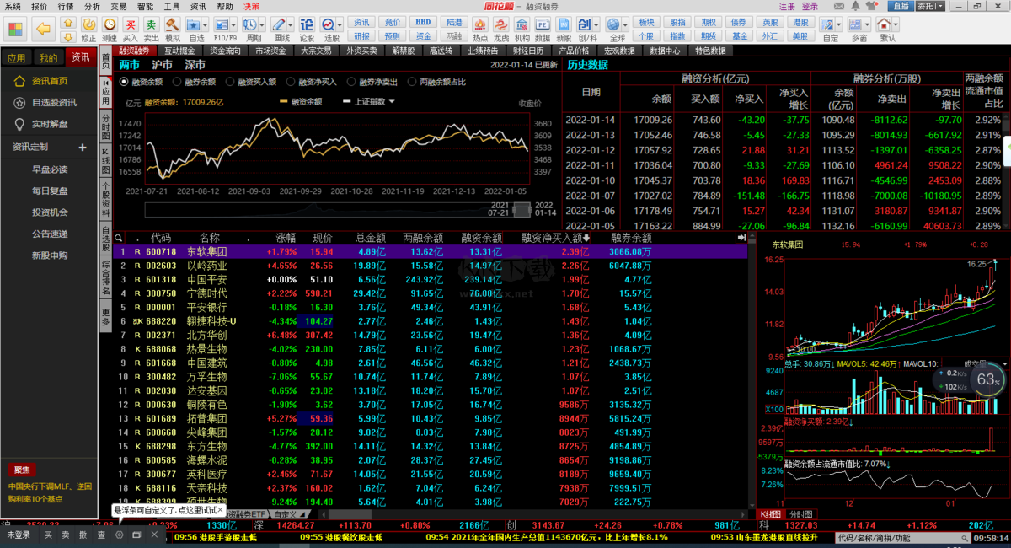Image resolution: width=1011 pixels, height=548 pixels.
Task: Select the 融券余额 radio button
Action: tap(178, 82)
